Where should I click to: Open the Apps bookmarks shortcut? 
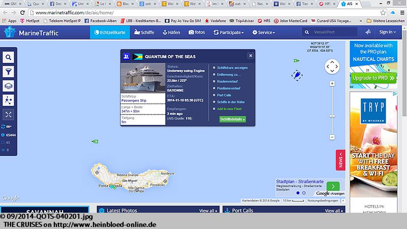pyautogui.click(x=9, y=21)
